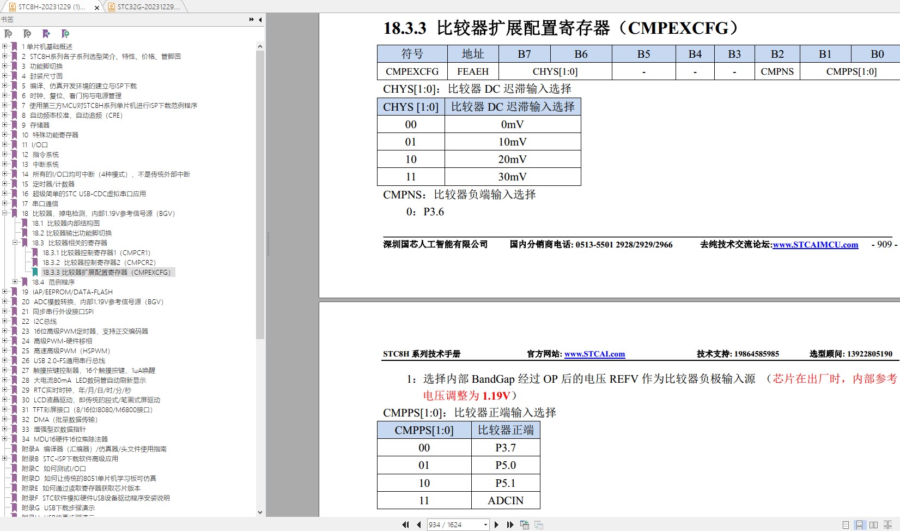Image resolution: width=900 pixels, height=531 pixels.
Task: Click the next view icon in the navigation bar
Action: click(539, 524)
